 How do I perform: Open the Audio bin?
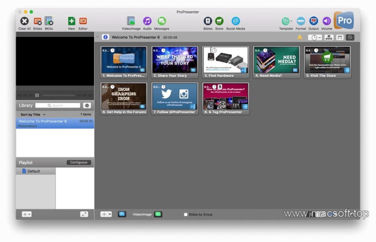pyautogui.click(x=147, y=21)
